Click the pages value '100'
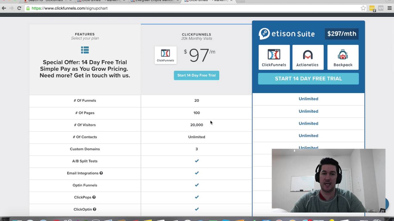The height and width of the screenshot is (221, 394). pyautogui.click(x=197, y=113)
